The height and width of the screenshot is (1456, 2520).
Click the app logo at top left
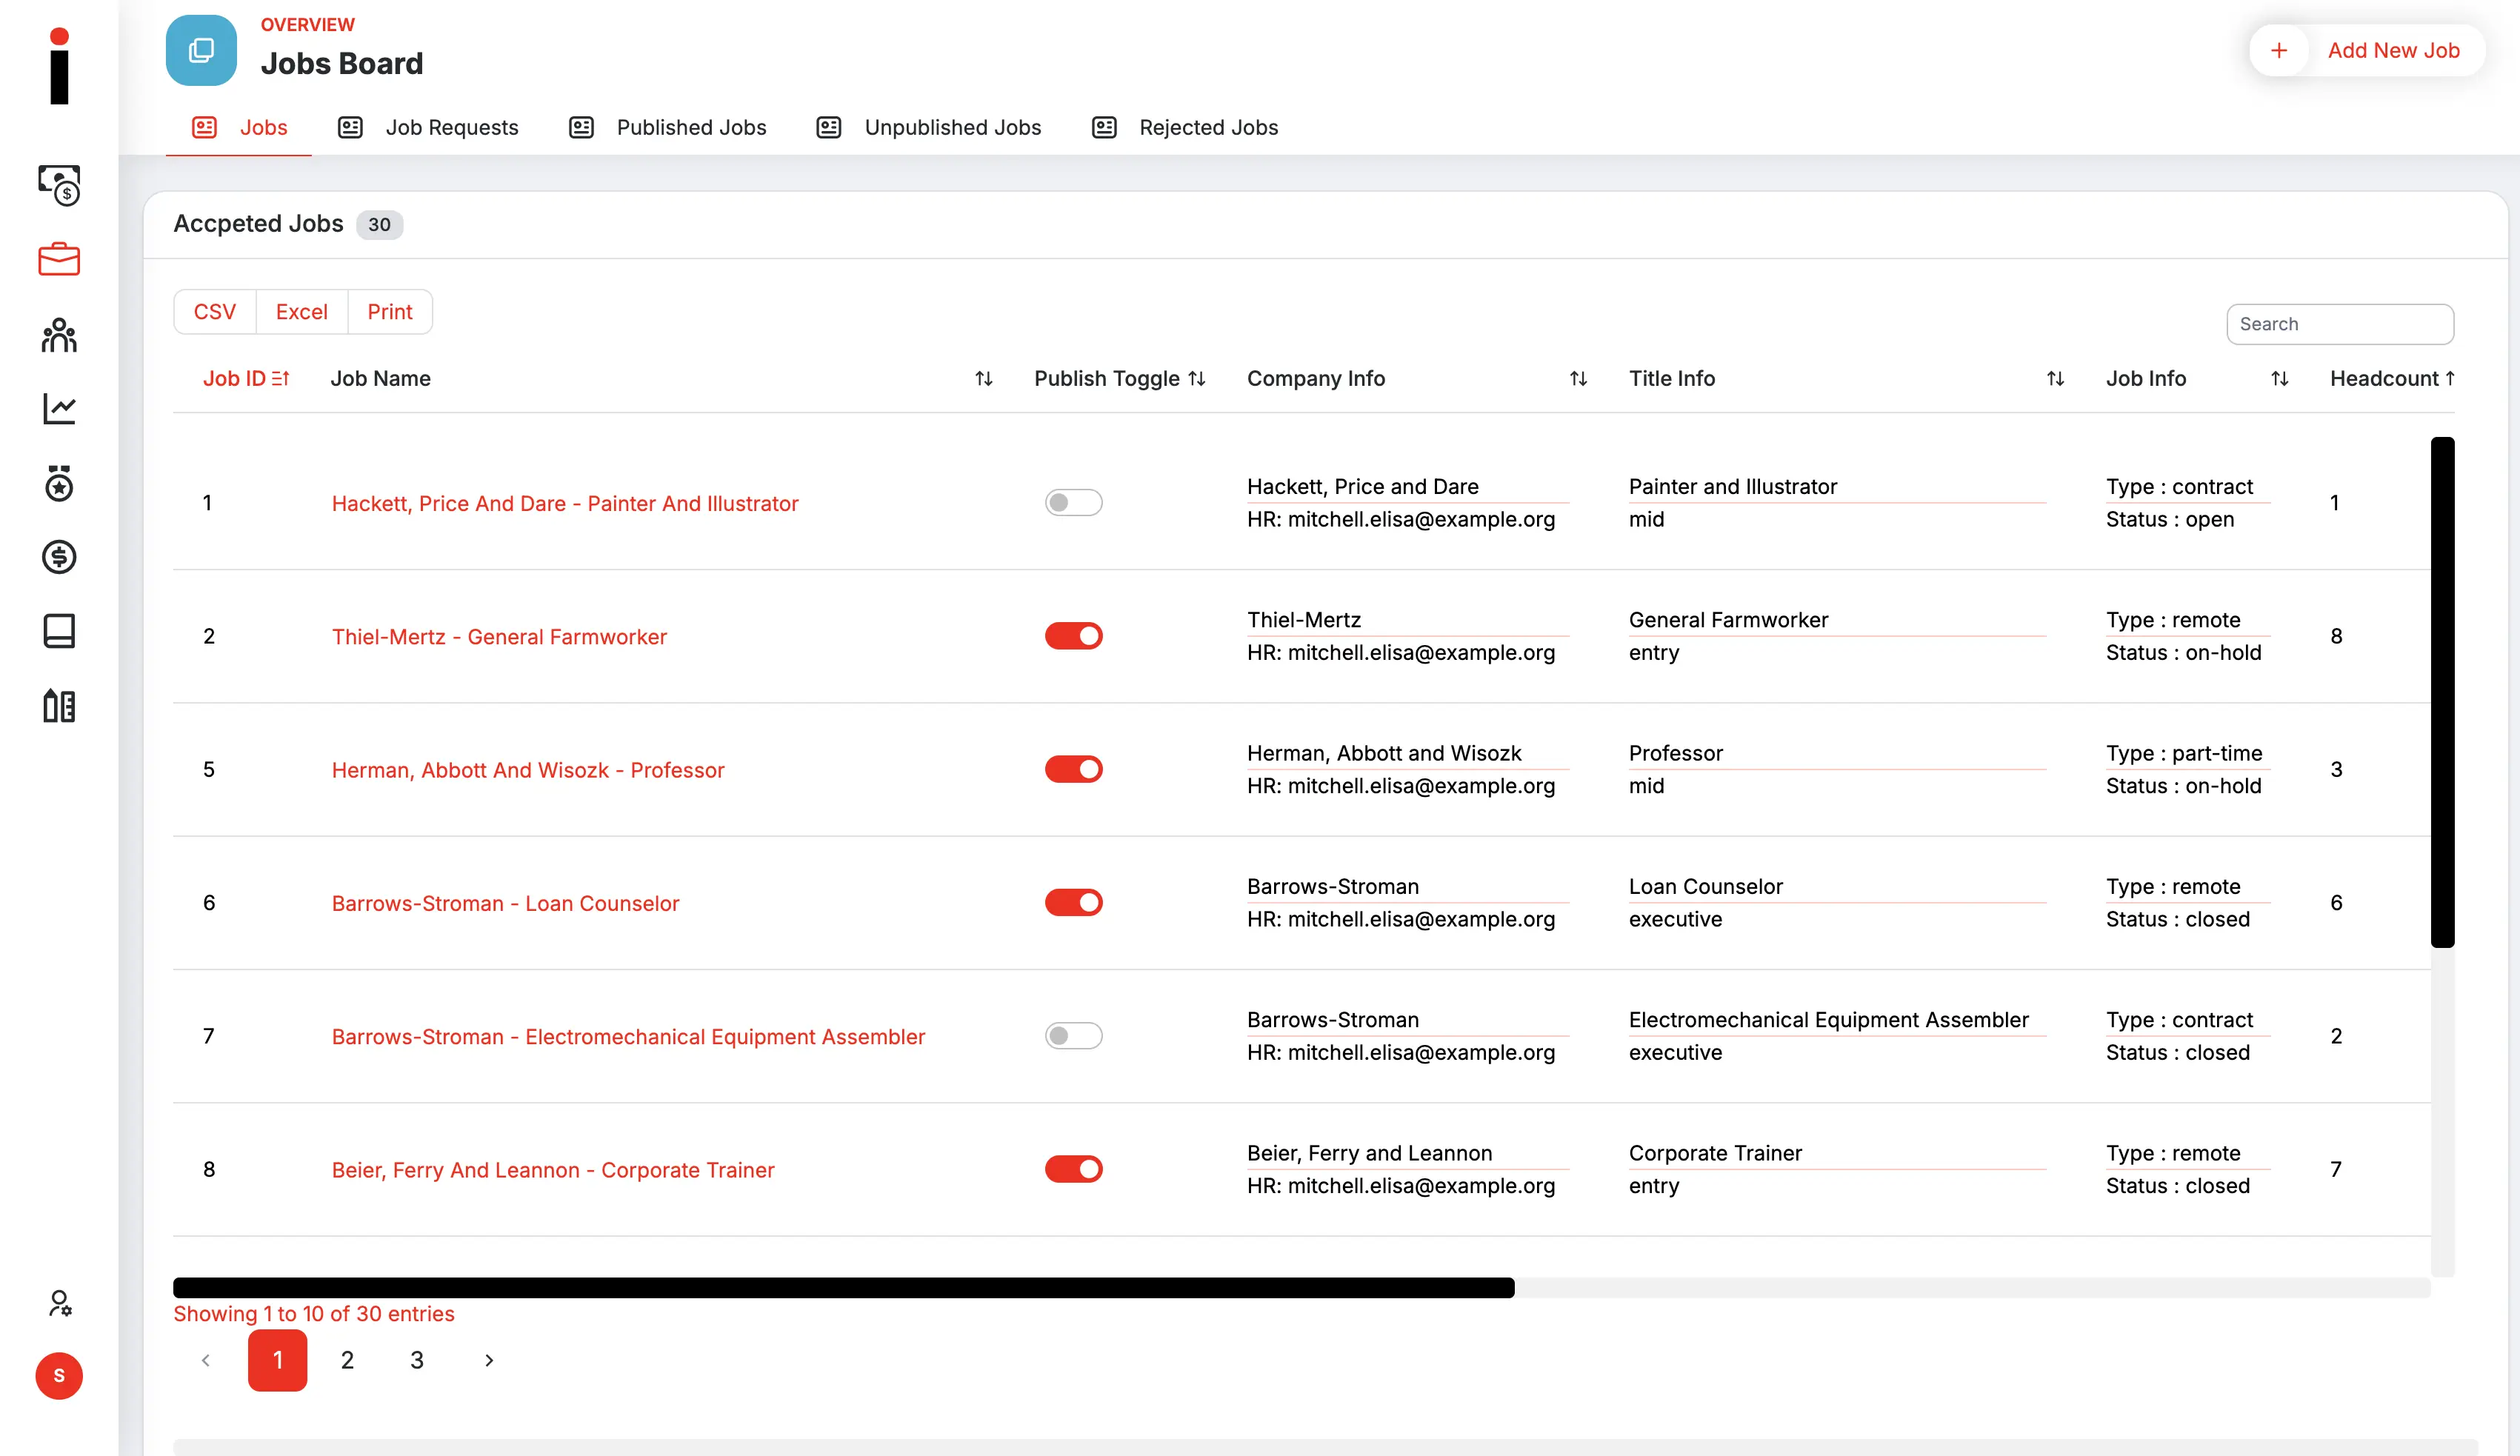59,66
